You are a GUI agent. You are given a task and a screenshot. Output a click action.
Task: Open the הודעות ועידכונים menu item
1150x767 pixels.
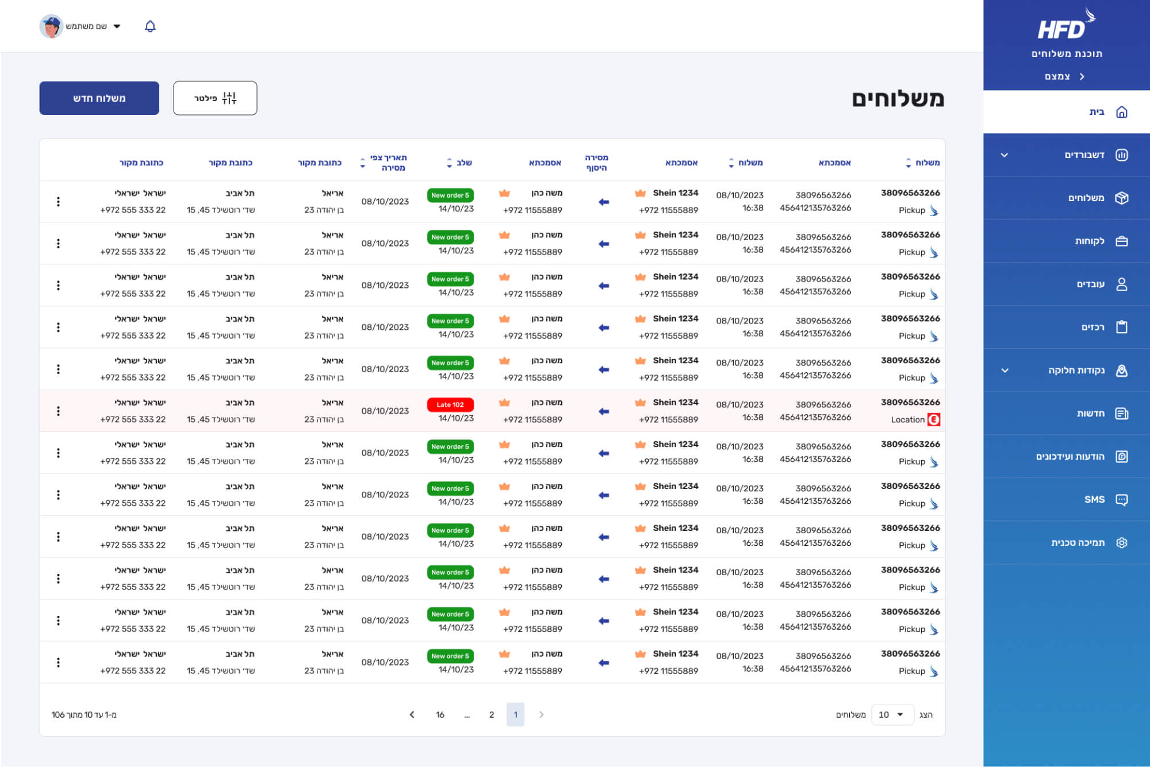pos(1070,457)
